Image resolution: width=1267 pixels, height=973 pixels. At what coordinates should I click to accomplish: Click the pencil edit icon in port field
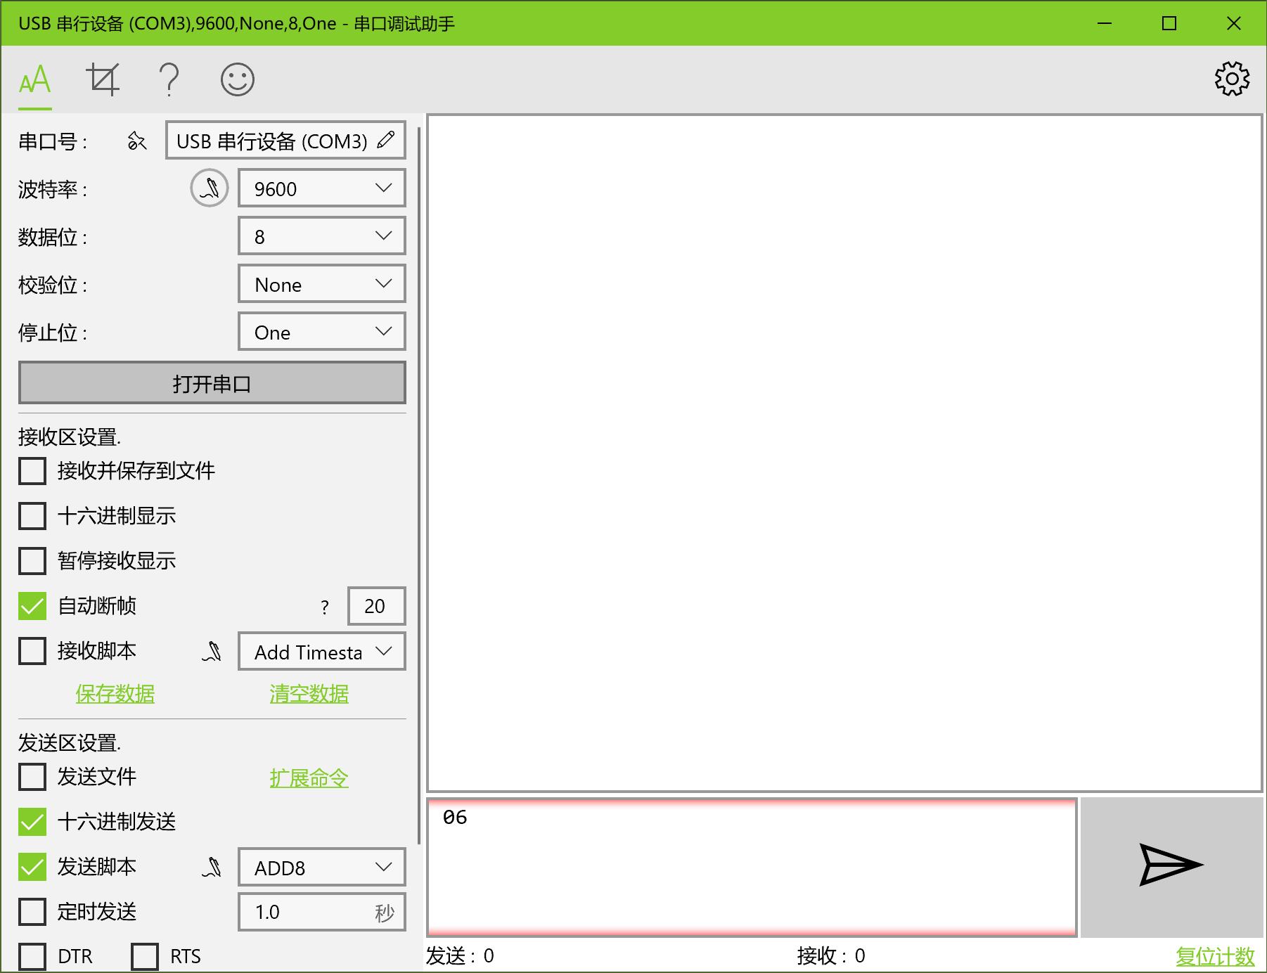click(385, 140)
